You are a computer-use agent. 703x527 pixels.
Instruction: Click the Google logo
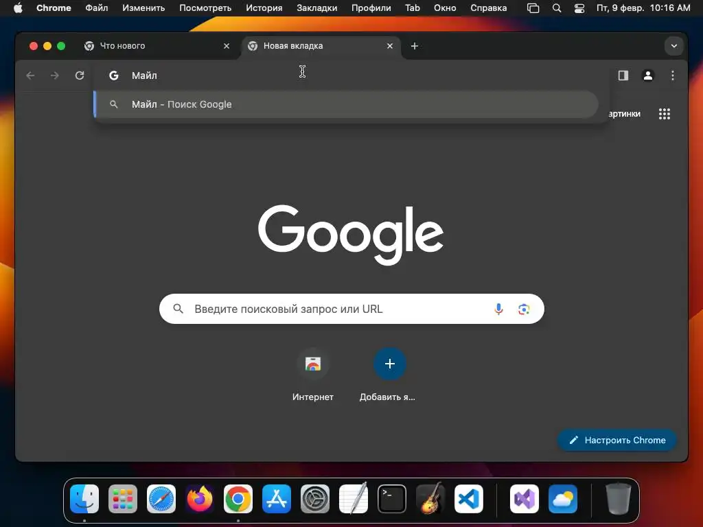(x=351, y=235)
